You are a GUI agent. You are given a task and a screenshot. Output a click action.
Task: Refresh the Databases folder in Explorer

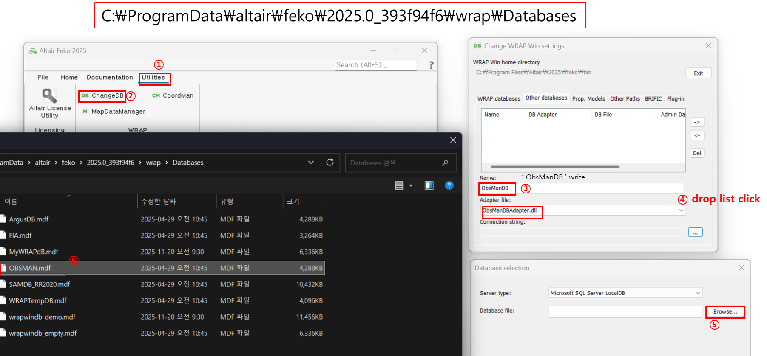330,163
